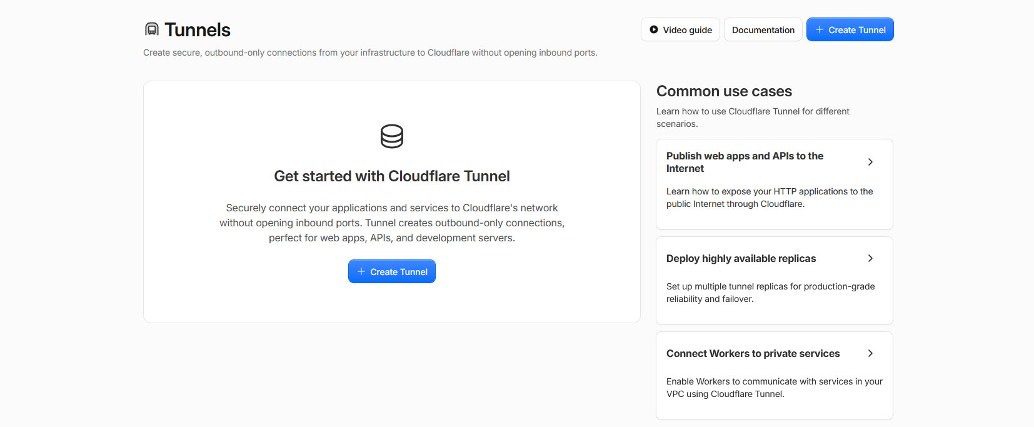Select the text about multiple tunnel replicas description

770,293
